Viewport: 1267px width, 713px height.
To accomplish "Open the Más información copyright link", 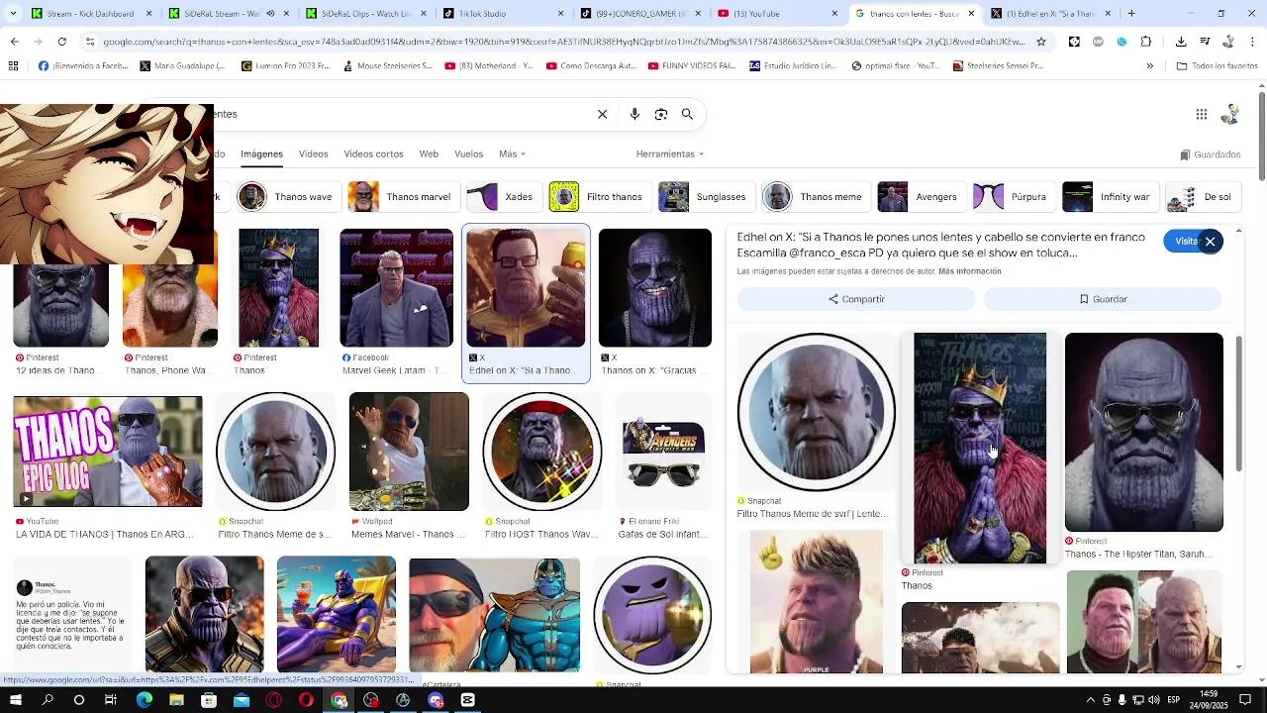I will [x=969, y=271].
